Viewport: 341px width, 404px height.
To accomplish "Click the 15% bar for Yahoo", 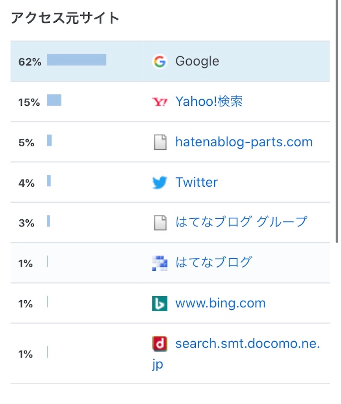I will [54, 100].
